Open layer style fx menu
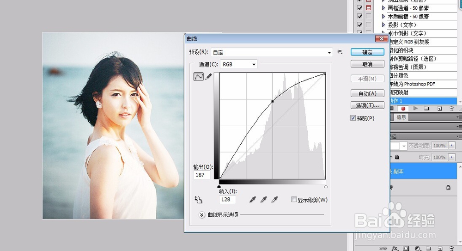Image resolution: width=462 pixels, height=251 pixels. 395,248
